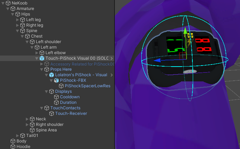
Task: Select the Left shoulder label
Action: coord(48,42)
